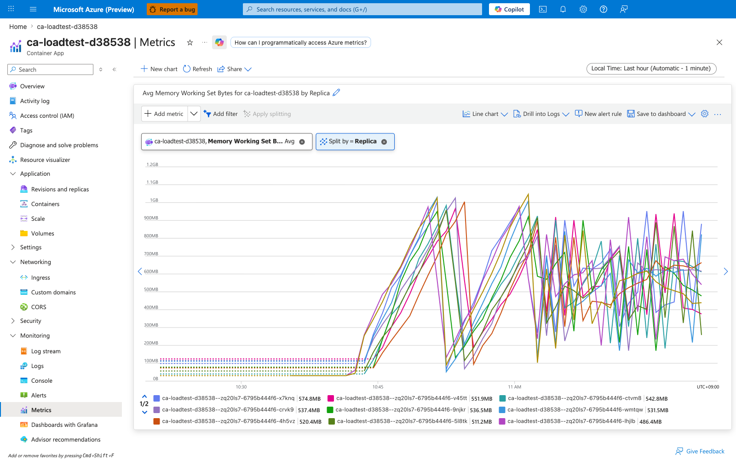This screenshot has height=460, width=736.
Task: Expand the Add metric dropdown arrow
Action: coord(194,114)
